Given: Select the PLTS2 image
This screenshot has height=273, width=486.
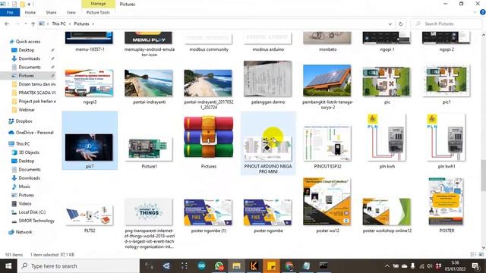Looking at the screenshot, I should tap(90, 215).
